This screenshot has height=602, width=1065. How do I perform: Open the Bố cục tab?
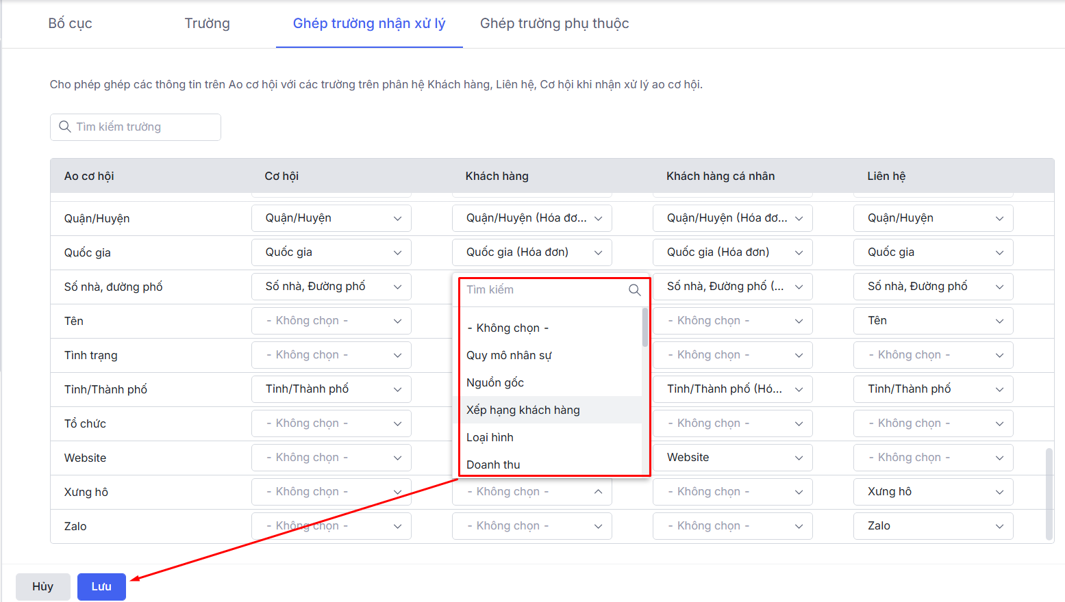(70, 24)
